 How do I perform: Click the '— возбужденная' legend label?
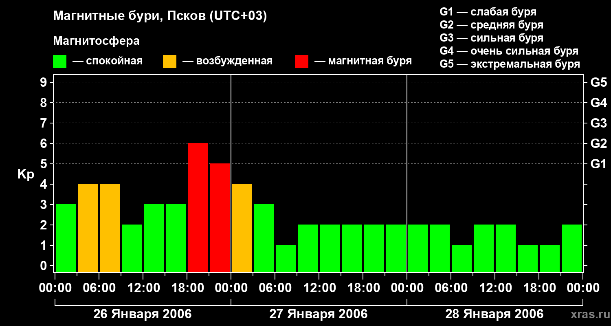point(227,62)
